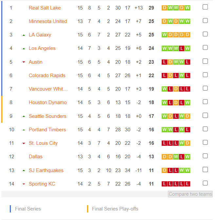Click LA Galaxy's green up-arrow rank indicator

[24, 35]
